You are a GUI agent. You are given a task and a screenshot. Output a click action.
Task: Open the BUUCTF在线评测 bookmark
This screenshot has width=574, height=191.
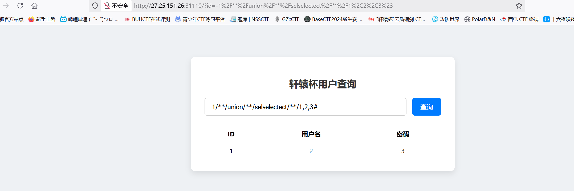[x=147, y=19]
